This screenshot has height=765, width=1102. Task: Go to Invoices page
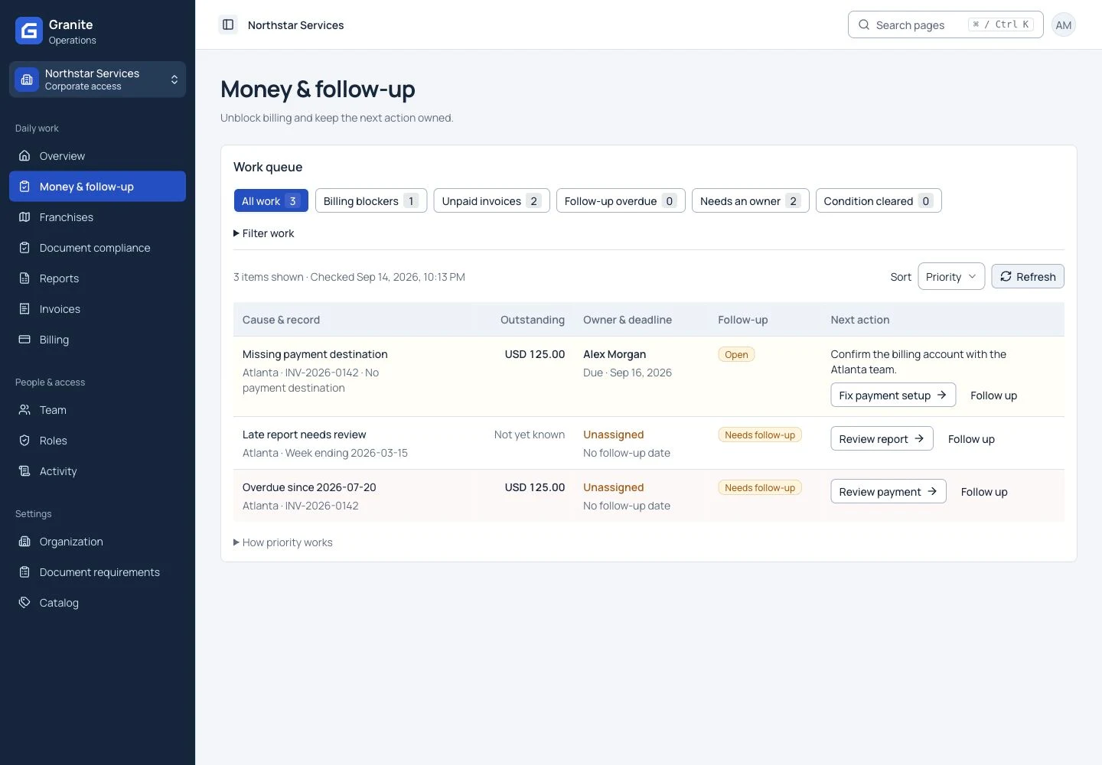click(x=97, y=309)
